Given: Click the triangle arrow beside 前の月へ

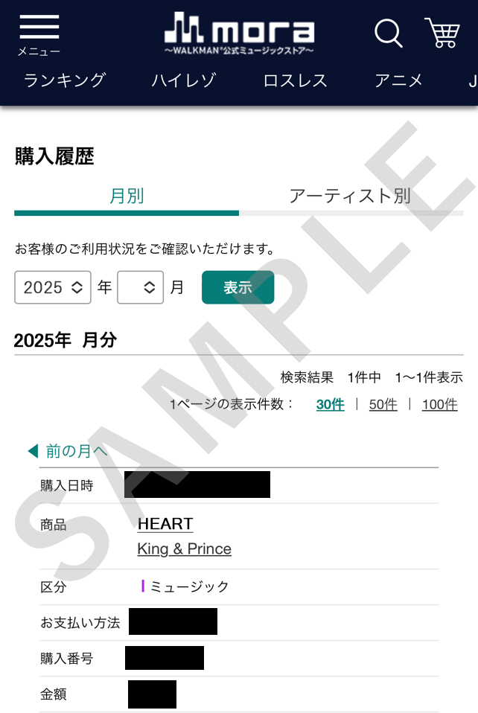Looking at the screenshot, I should pos(33,451).
